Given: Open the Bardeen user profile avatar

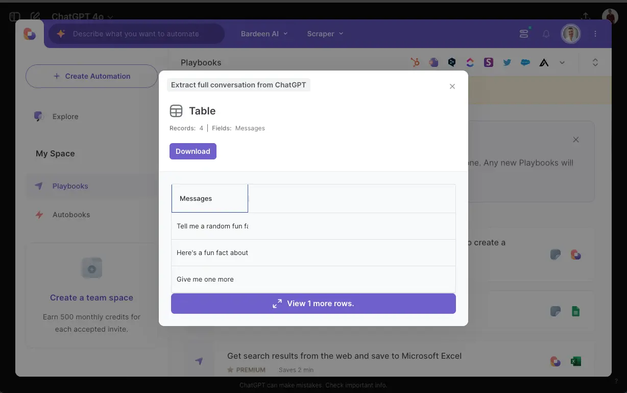Looking at the screenshot, I should pyautogui.click(x=571, y=34).
